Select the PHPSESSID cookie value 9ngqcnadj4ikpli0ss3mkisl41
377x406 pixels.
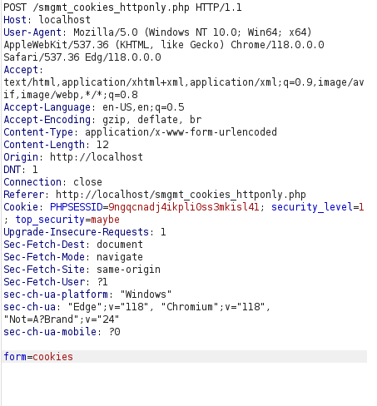[x=183, y=207]
